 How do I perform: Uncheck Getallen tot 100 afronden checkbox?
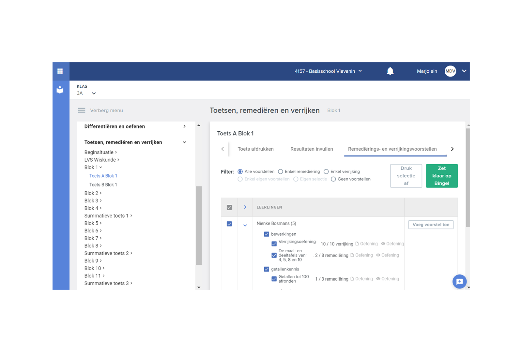[274, 279]
